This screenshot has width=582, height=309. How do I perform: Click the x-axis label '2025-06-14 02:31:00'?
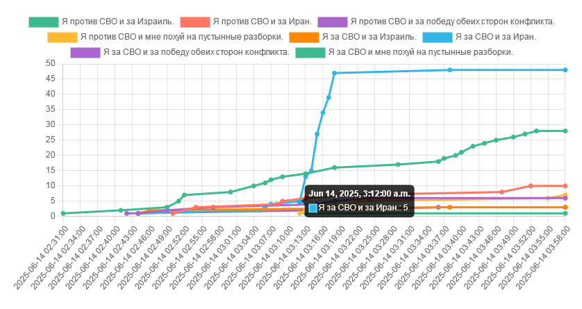click(41, 258)
